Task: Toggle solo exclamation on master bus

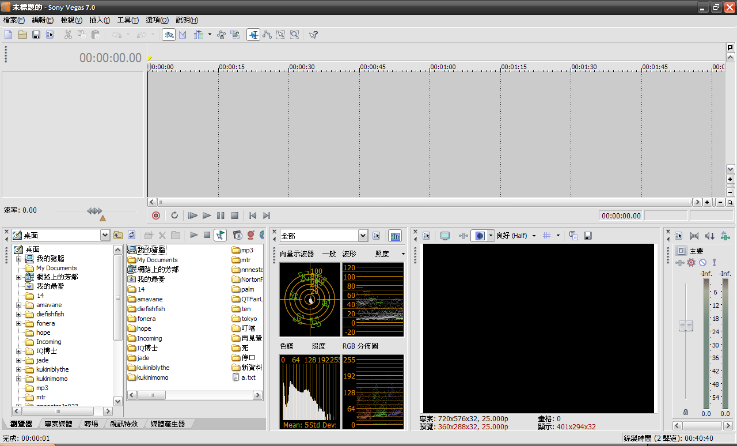Action: 715,262
